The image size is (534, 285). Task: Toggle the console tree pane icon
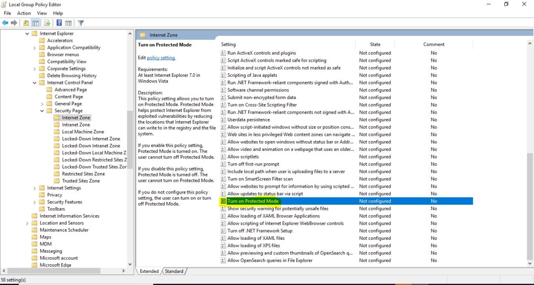click(36, 23)
